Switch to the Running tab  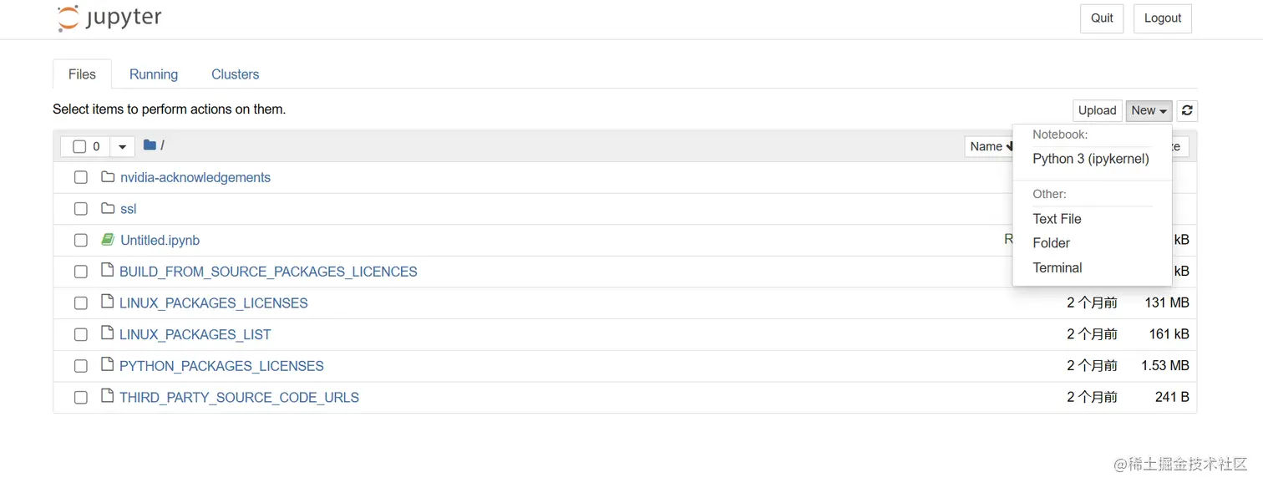[x=154, y=74]
